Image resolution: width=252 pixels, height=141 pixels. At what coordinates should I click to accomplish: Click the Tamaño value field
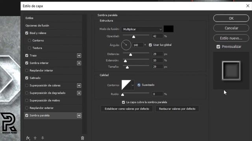157,67
